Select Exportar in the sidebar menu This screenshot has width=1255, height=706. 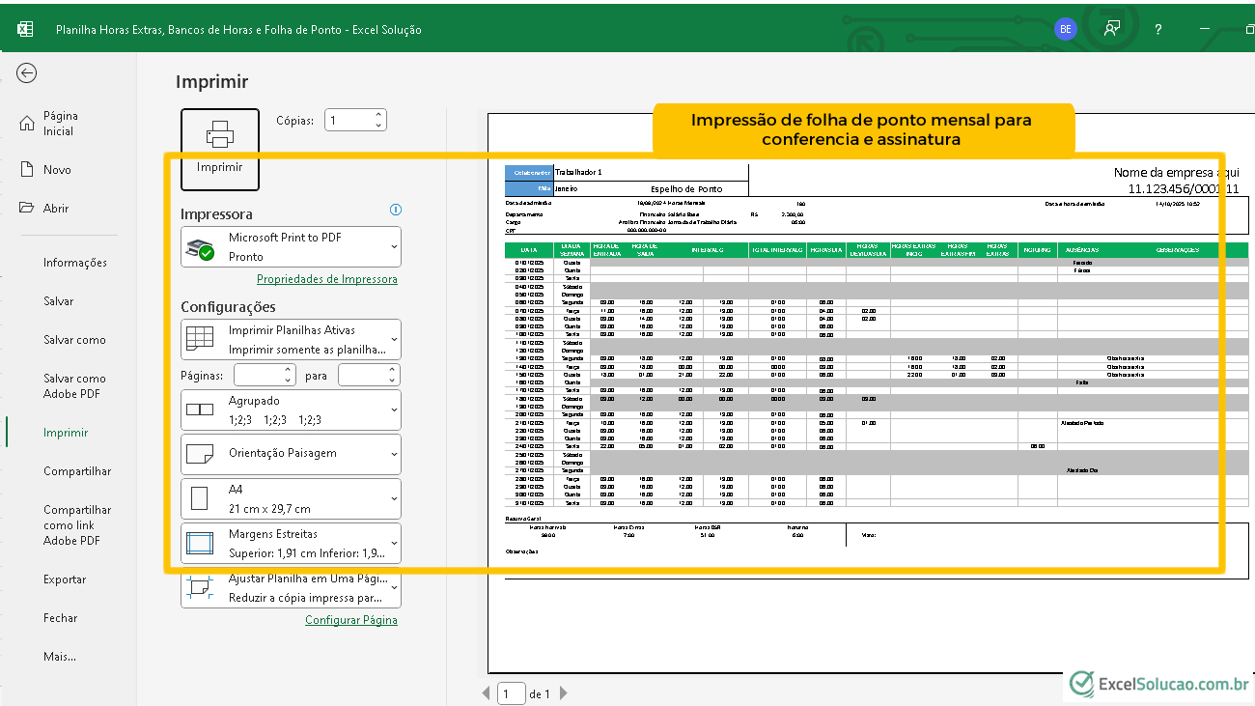[x=65, y=579]
